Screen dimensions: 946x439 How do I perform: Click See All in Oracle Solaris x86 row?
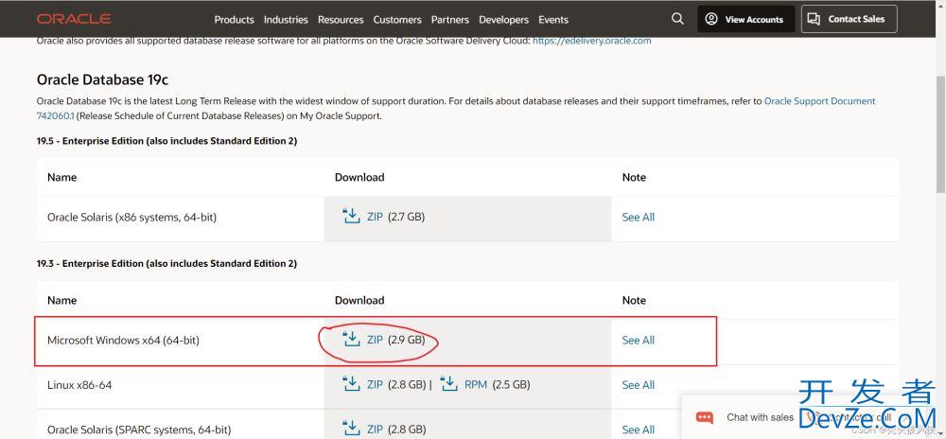(639, 217)
